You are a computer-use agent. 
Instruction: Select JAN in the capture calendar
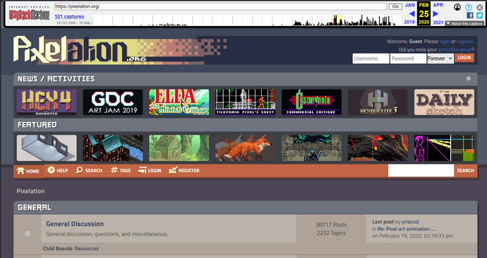coord(409,5)
